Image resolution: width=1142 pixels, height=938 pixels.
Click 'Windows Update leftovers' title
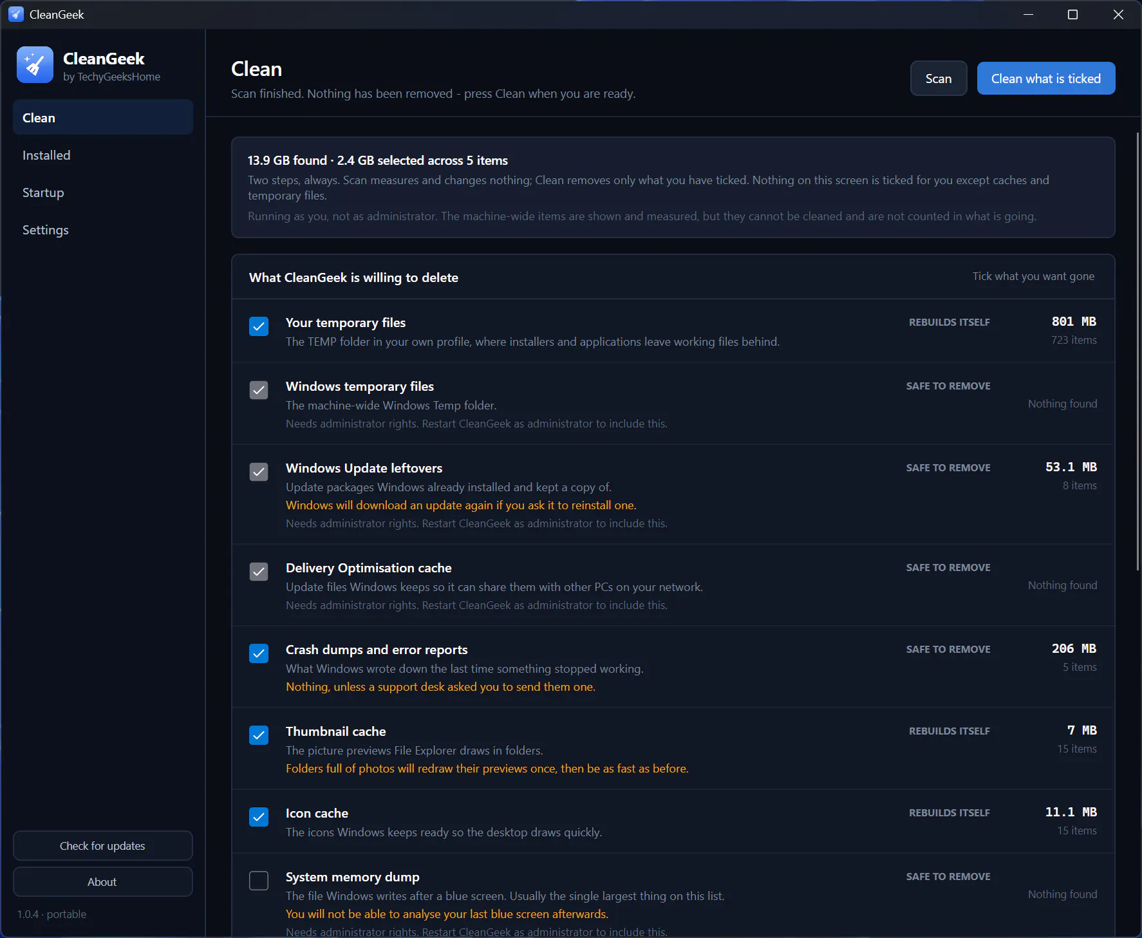(364, 468)
